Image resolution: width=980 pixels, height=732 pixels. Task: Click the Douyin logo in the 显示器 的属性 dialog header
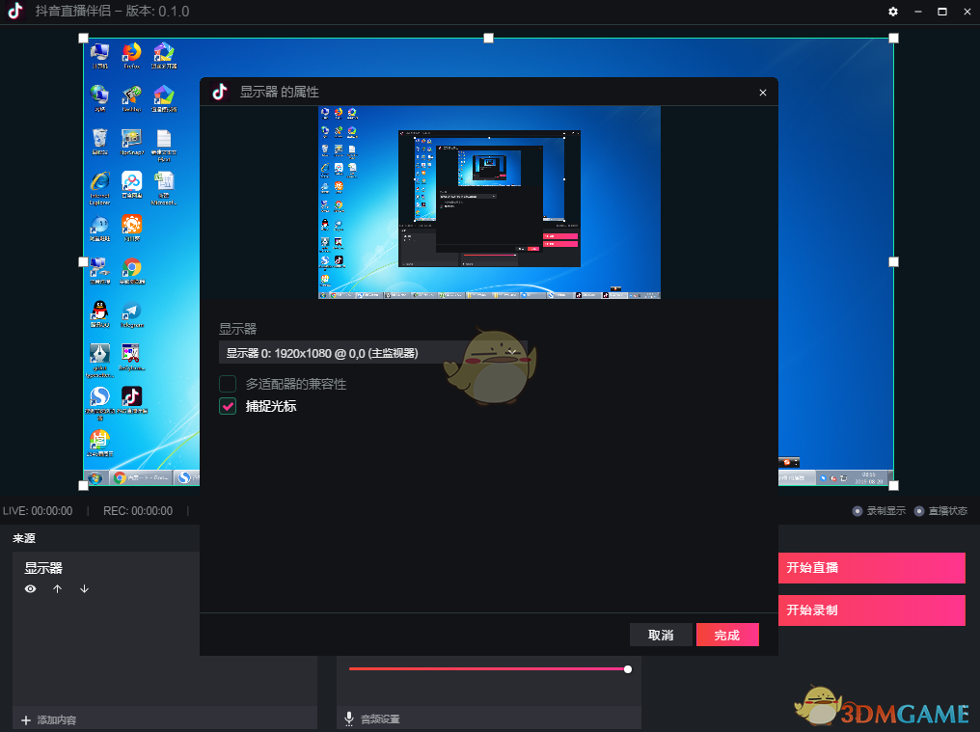point(219,92)
